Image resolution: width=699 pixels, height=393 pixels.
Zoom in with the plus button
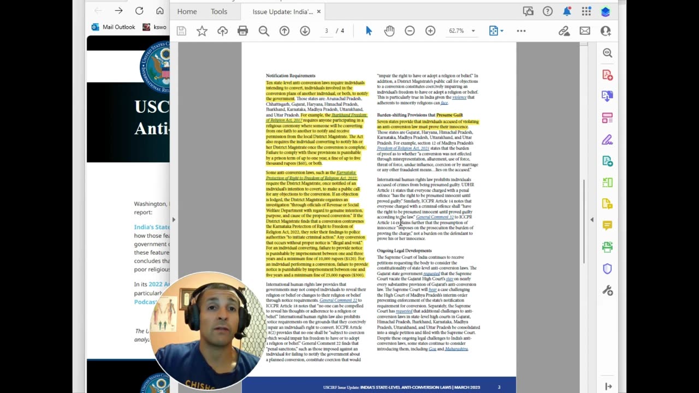[x=430, y=31]
